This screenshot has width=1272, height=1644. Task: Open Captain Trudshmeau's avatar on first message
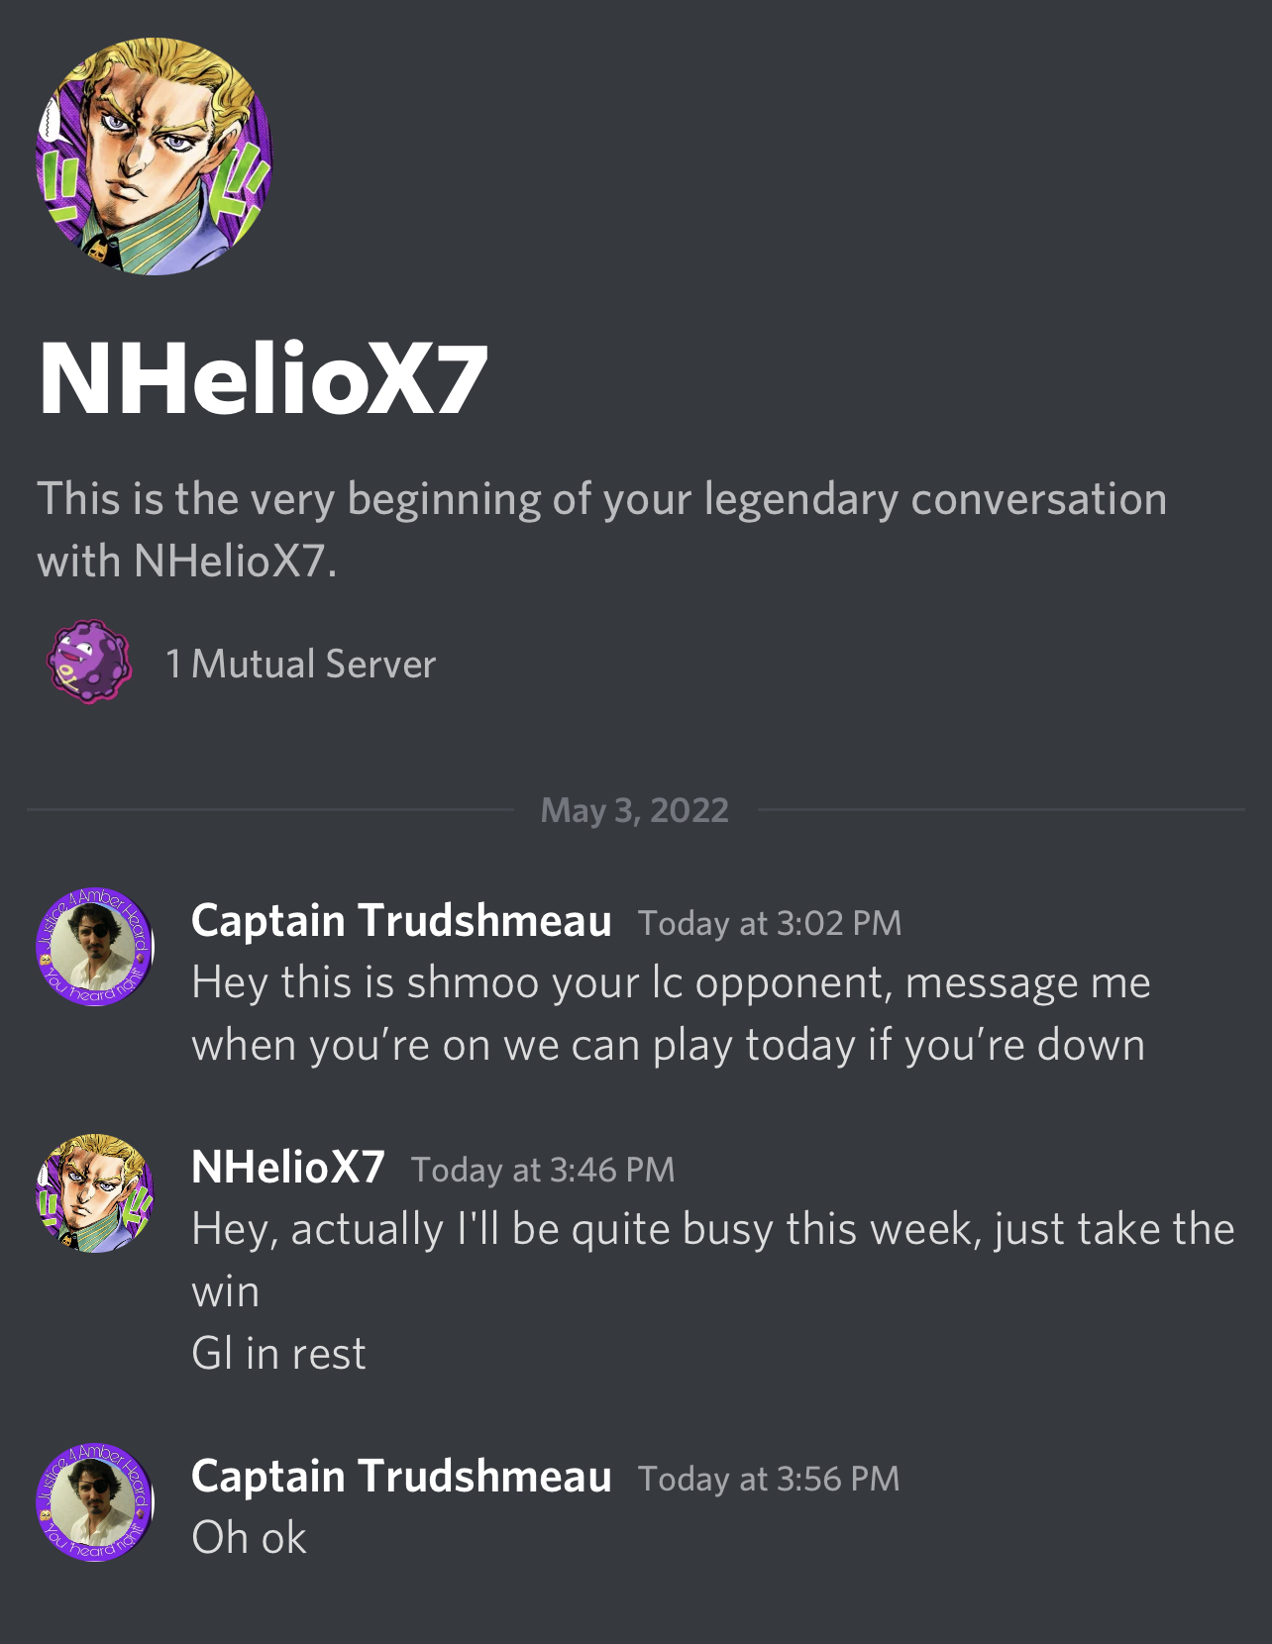click(95, 946)
